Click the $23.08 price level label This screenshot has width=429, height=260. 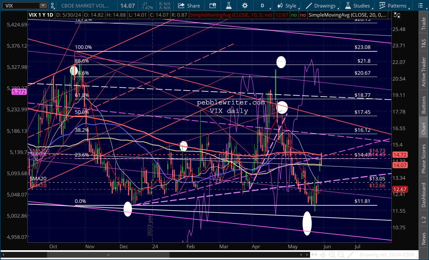[362, 47]
